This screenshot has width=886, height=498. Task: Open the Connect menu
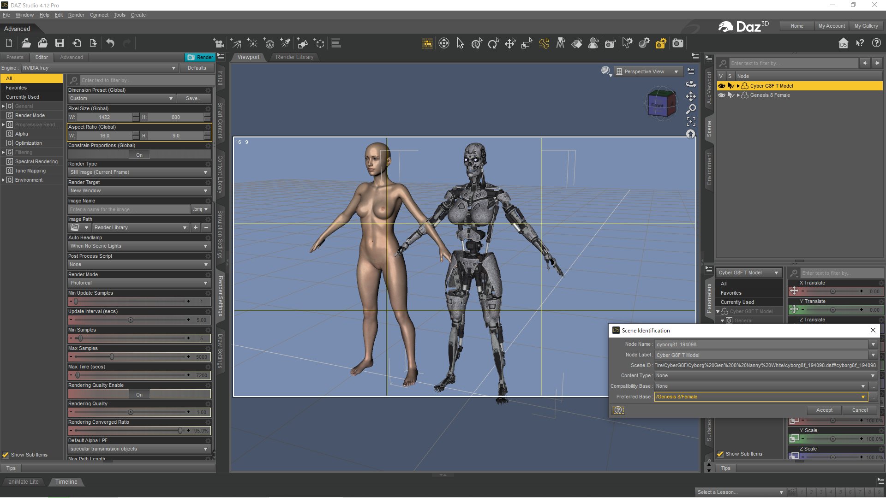[99, 15]
